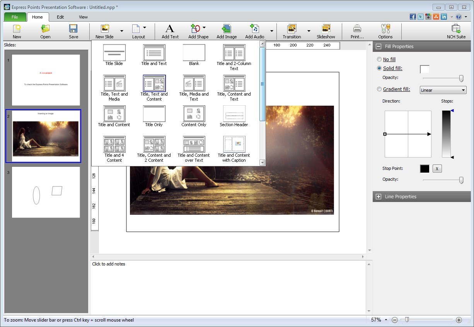This screenshot has height=327, width=474.
Task: Expand the Line Properties panel
Action: coord(379,197)
